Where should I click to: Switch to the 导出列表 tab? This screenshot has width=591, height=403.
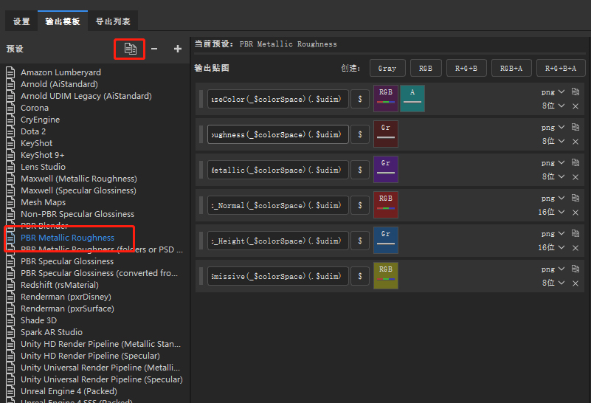pyautogui.click(x=113, y=21)
